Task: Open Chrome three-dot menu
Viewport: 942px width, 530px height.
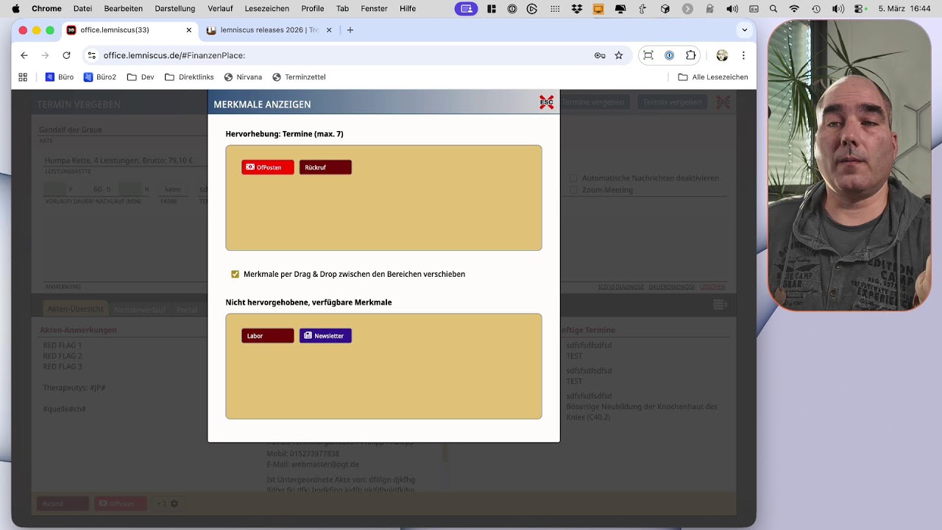Action: (743, 55)
